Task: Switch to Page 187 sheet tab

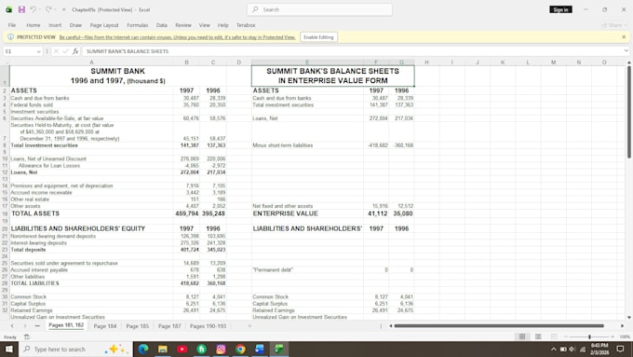Action: click(x=169, y=326)
